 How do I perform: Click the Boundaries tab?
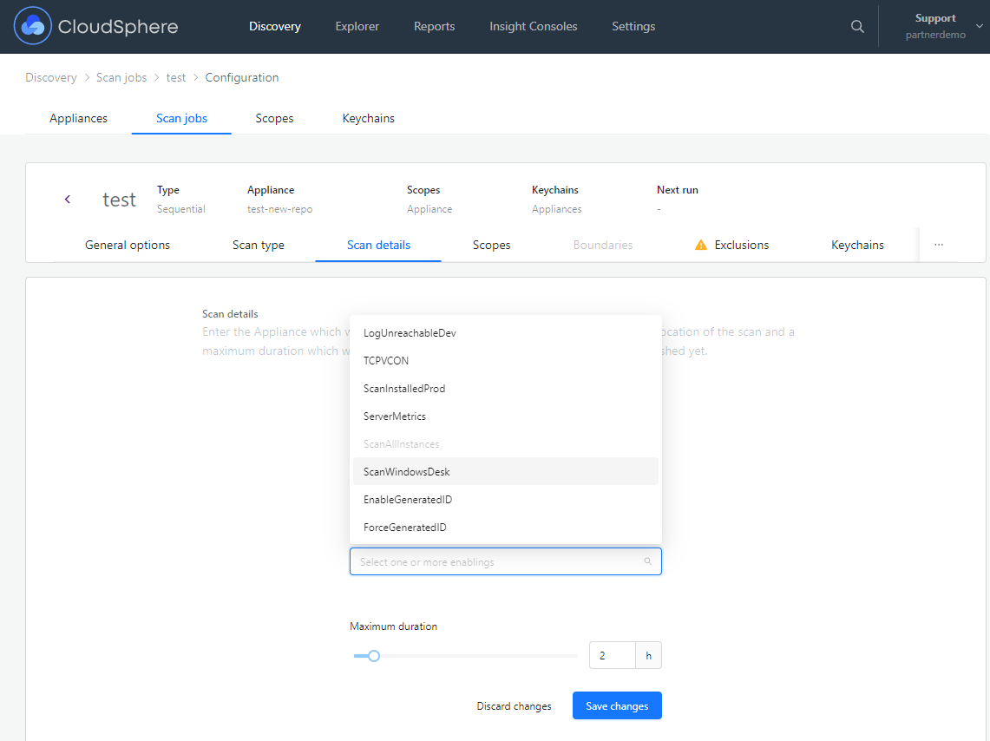coord(602,245)
